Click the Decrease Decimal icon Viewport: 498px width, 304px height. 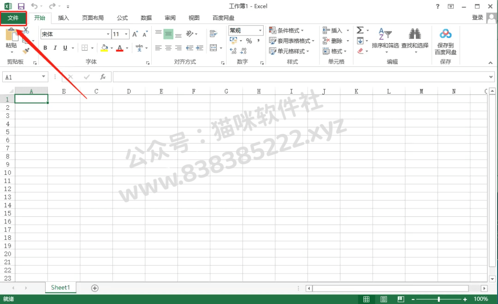pos(243,51)
